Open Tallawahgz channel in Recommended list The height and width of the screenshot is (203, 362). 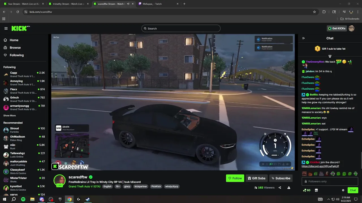tap(24, 155)
